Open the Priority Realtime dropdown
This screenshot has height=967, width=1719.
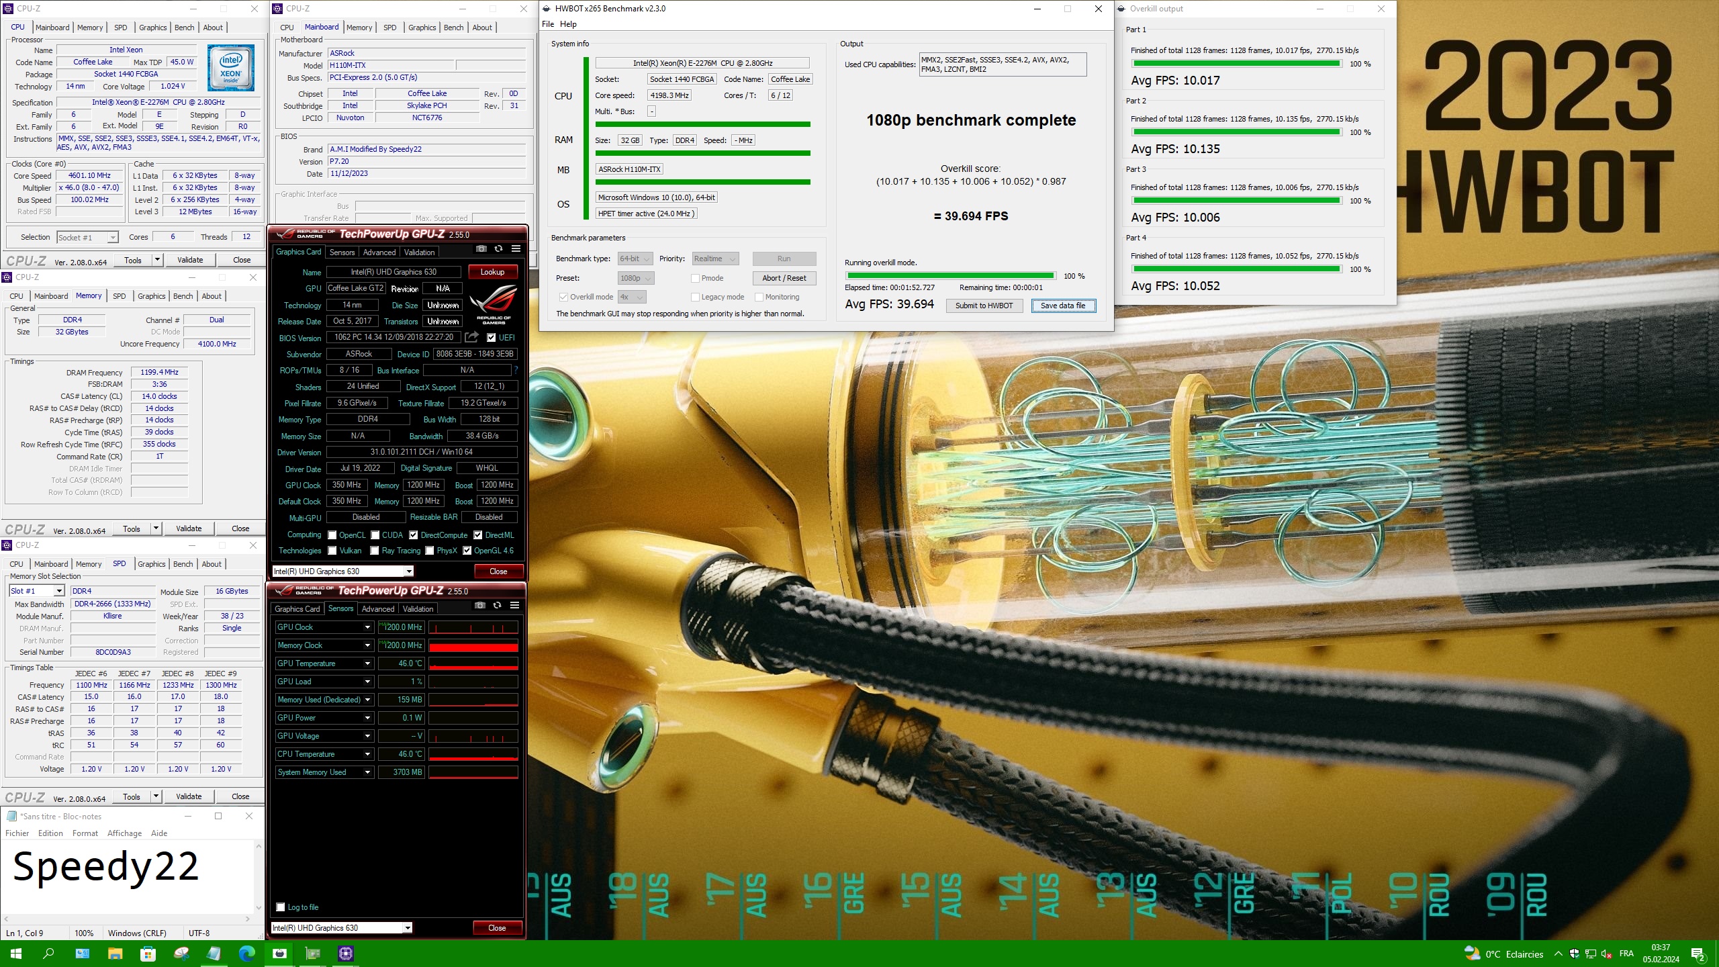[x=715, y=259]
